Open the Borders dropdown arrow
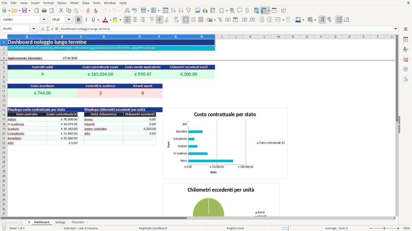Viewport: 412px width, 231px height. coord(283,20)
